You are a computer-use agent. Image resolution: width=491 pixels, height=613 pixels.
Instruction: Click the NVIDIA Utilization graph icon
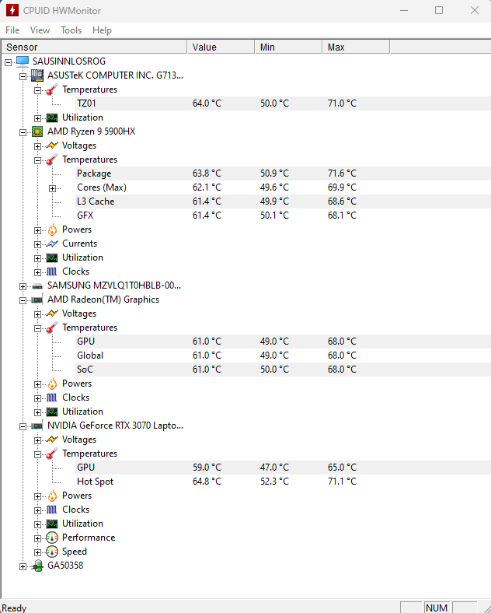(x=52, y=524)
